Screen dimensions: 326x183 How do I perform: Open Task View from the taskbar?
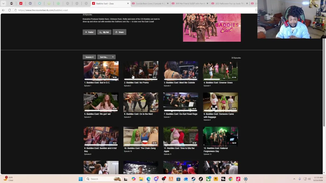pos(126,179)
